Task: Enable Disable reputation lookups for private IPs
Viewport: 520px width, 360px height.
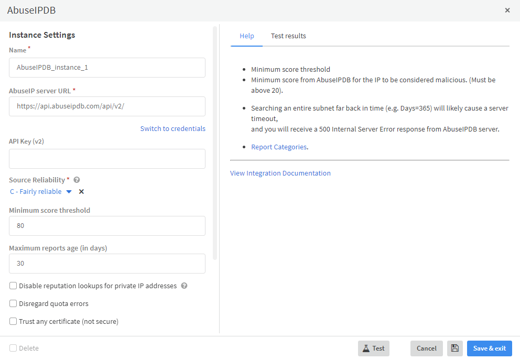Action: coord(13,286)
